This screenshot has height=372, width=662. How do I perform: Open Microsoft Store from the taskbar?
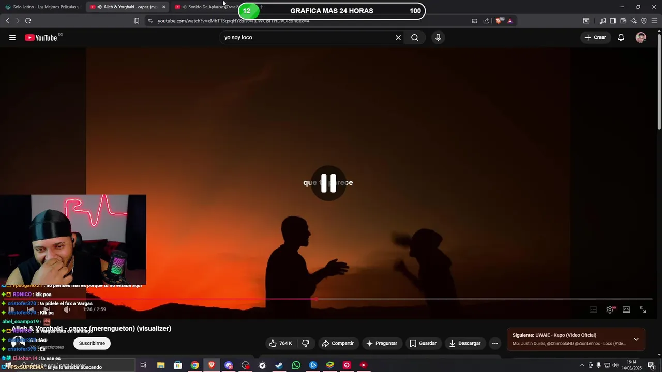pos(177,365)
